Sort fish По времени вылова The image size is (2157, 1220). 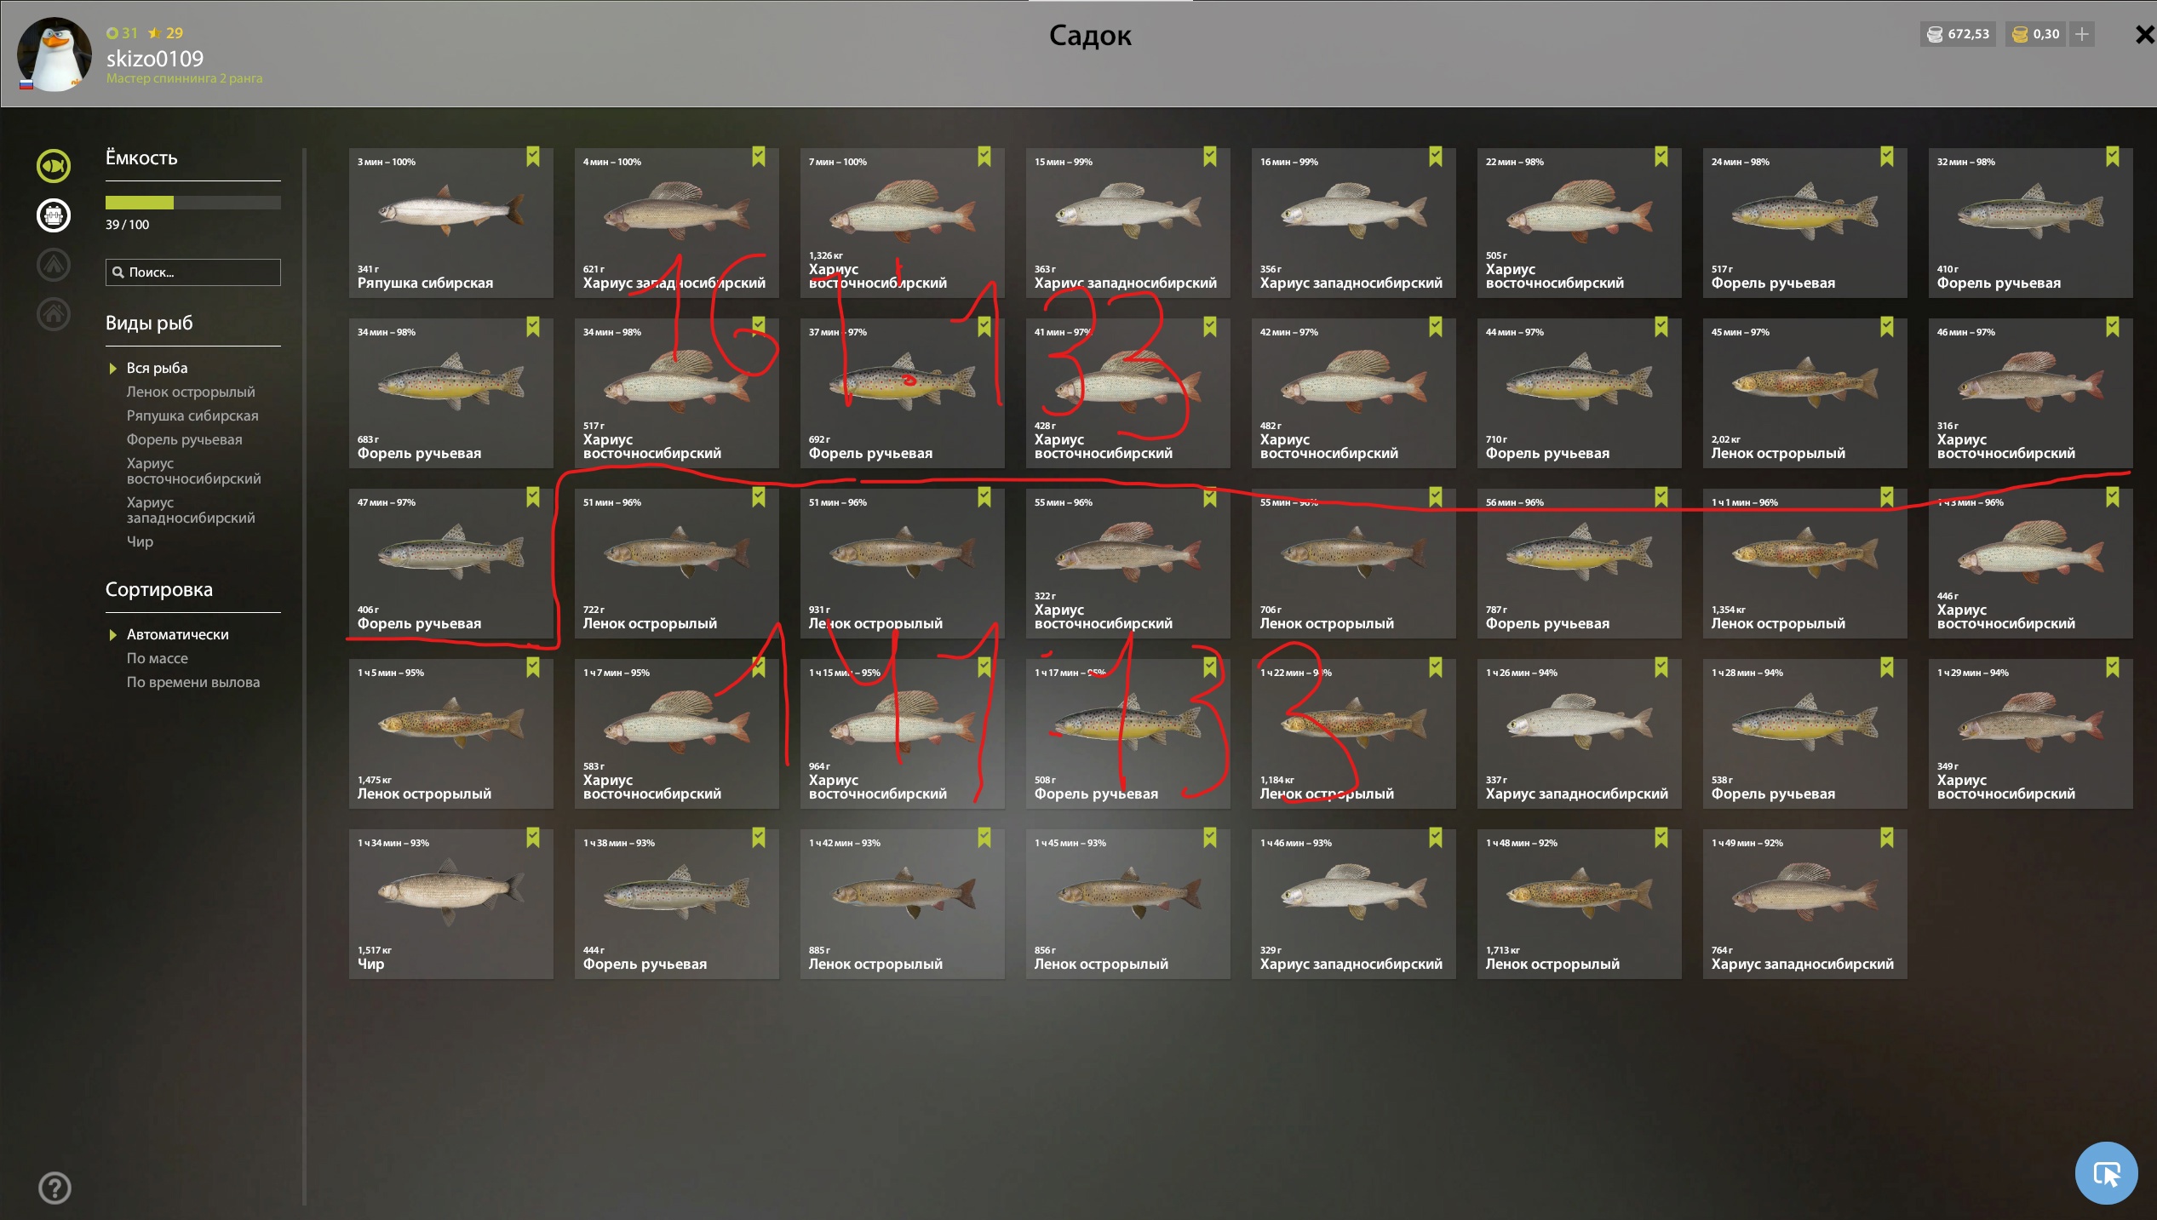coord(193,682)
